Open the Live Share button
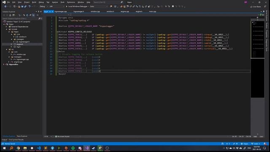Viewport: 270px width, 152px height. [256, 7]
